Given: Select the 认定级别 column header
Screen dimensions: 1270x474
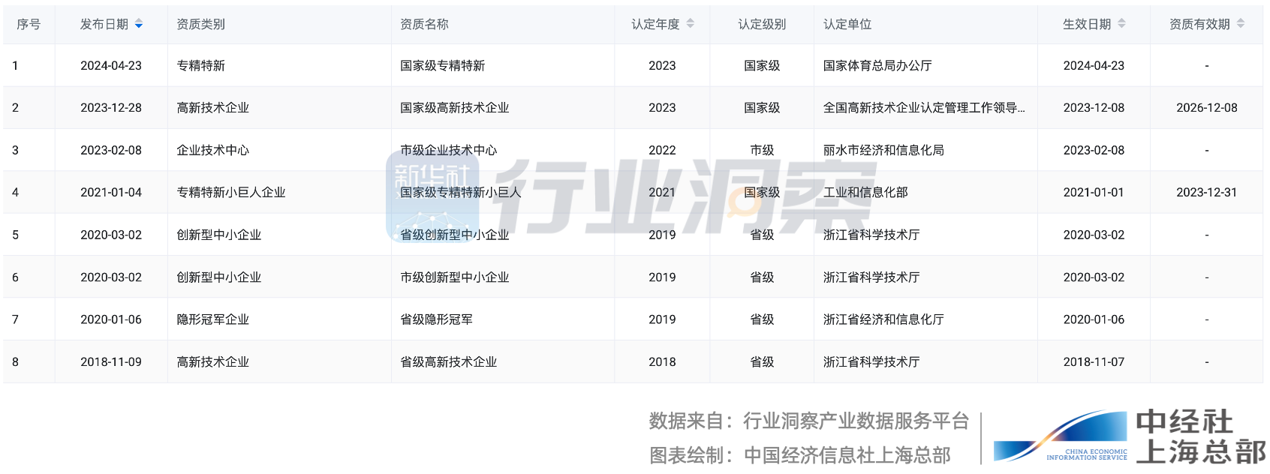Looking at the screenshot, I should pyautogui.click(x=762, y=24).
